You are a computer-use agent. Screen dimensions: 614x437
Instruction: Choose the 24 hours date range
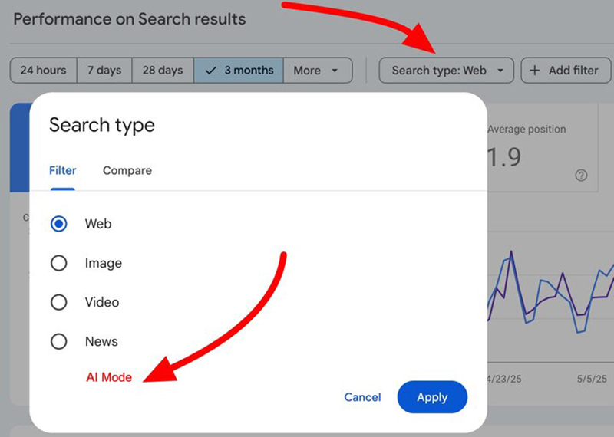(x=43, y=71)
